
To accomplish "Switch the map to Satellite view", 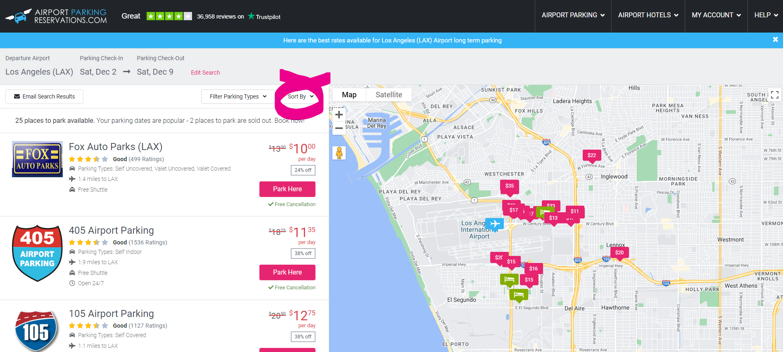I will point(389,95).
